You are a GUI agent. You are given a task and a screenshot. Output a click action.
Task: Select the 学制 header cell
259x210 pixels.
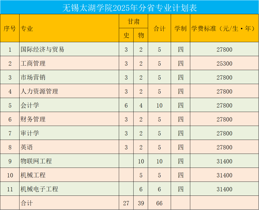[x=180, y=28]
